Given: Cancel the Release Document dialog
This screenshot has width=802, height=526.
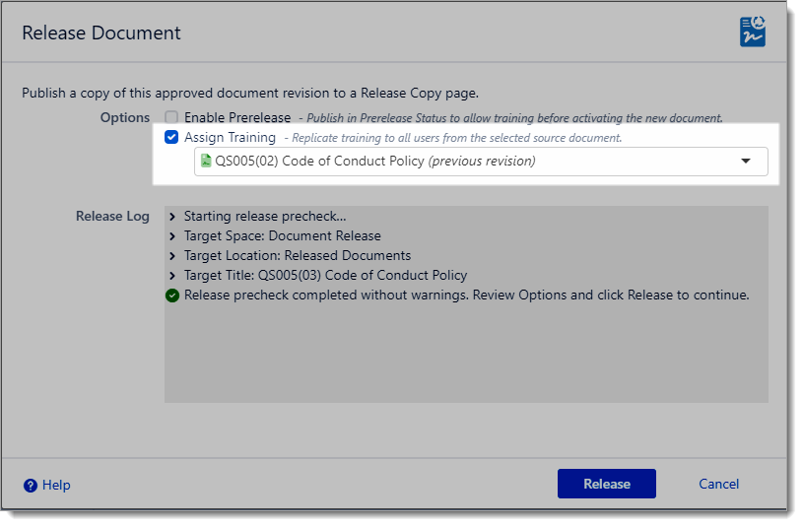Looking at the screenshot, I should click(718, 484).
